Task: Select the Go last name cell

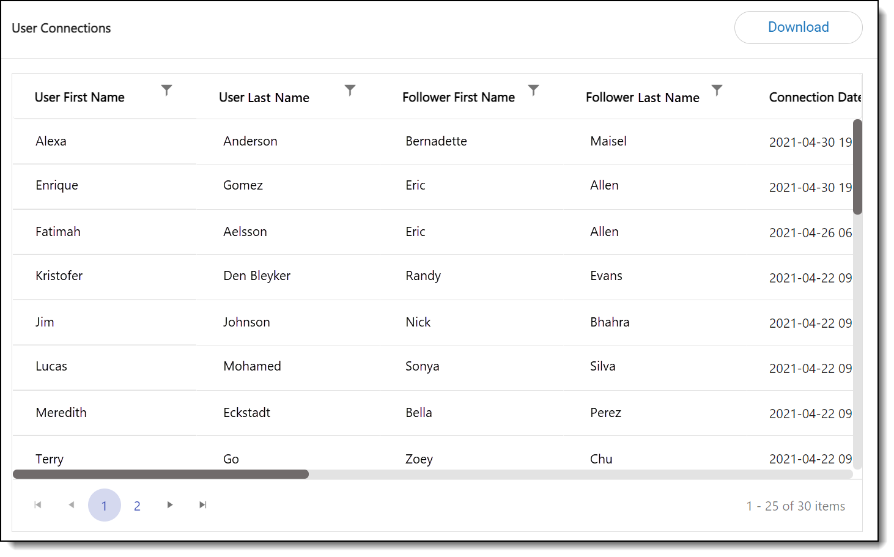Action: (231, 459)
